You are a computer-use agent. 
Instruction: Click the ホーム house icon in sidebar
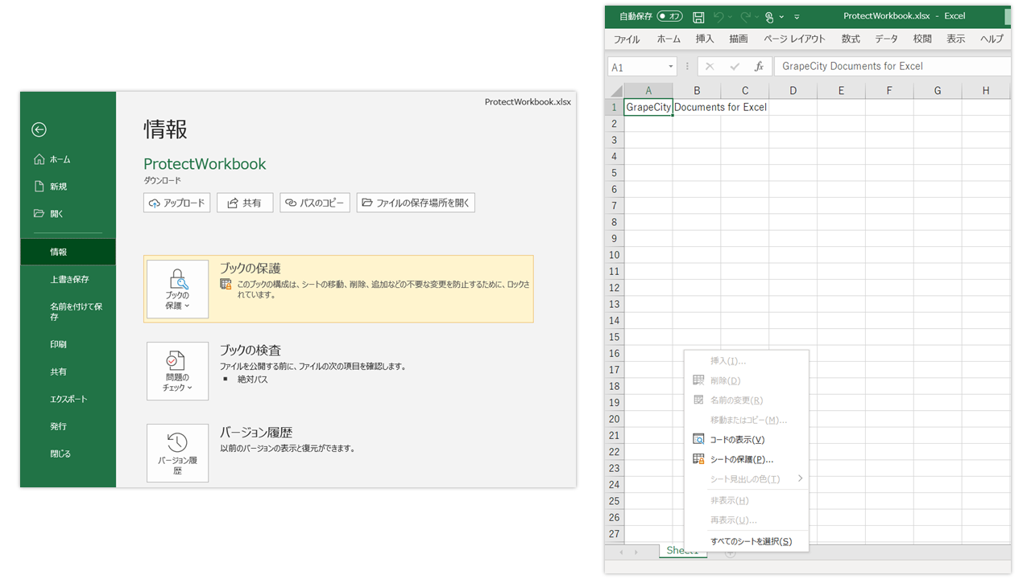coord(39,159)
